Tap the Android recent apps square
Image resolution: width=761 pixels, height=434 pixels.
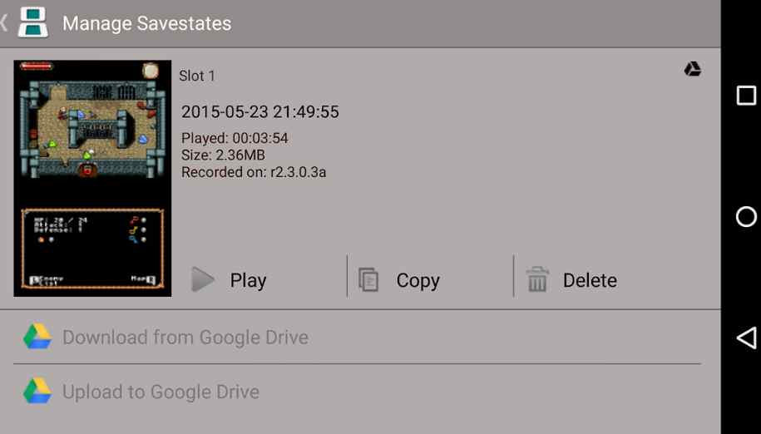click(x=746, y=96)
